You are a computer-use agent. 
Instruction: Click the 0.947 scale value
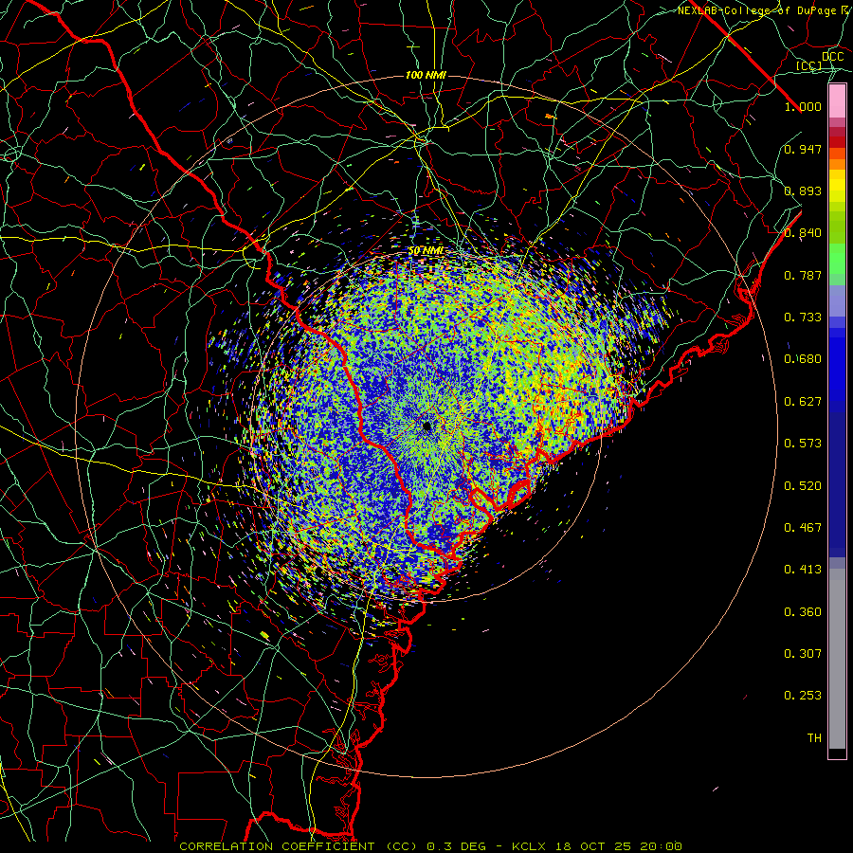803,149
